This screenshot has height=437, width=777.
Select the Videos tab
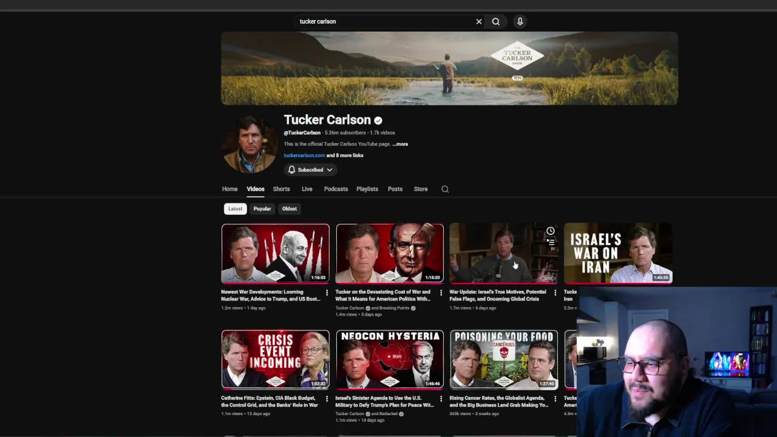point(256,189)
